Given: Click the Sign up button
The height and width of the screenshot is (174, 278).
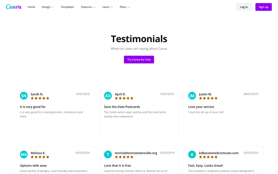Looking at the screenshot, I should (x=264, y=7).
